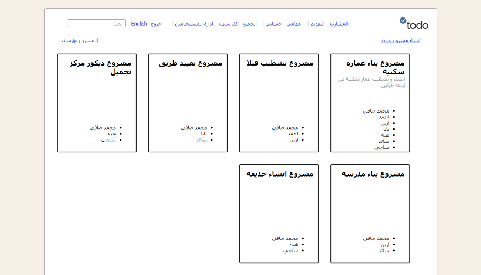Click the todo logo icon
Screen dimensions: 481x275
414,23
